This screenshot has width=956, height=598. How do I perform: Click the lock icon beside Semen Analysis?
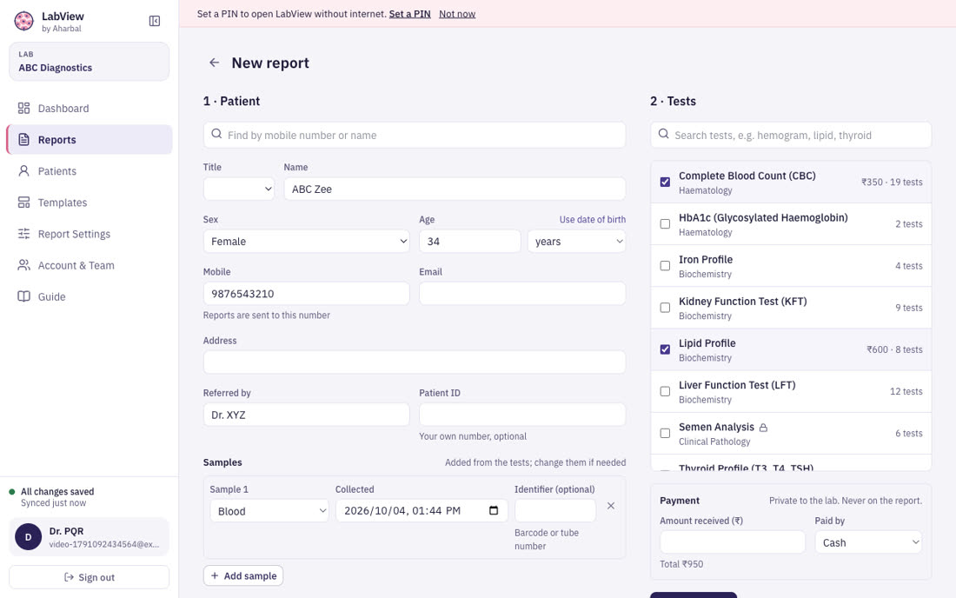point(763,428)
